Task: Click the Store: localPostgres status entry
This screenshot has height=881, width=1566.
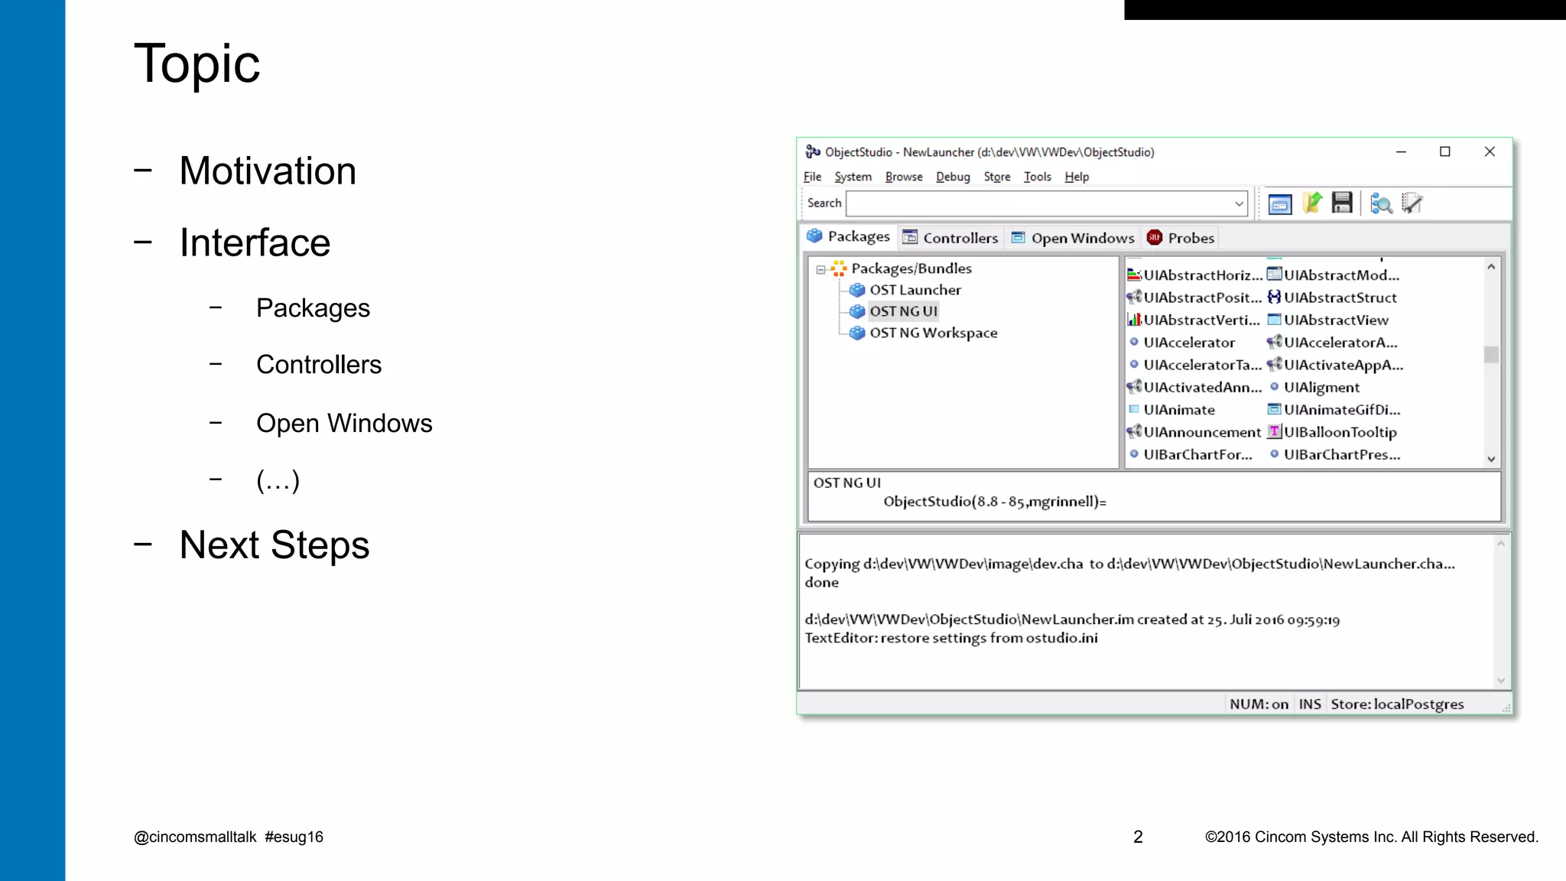Action: coord(1397,704)
